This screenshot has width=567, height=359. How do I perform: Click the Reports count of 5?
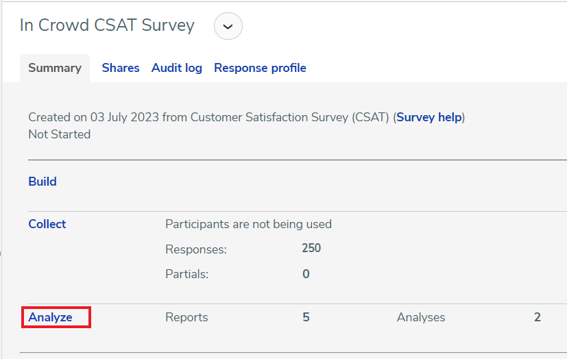click(x=306, y=317)
